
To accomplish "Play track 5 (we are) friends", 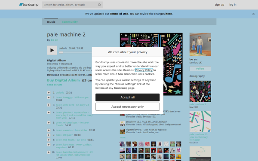I will (x=49, y=123).
